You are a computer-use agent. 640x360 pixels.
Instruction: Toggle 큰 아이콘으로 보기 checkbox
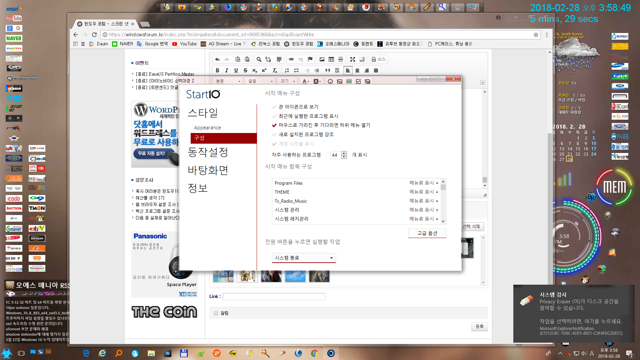pos(274,107)
